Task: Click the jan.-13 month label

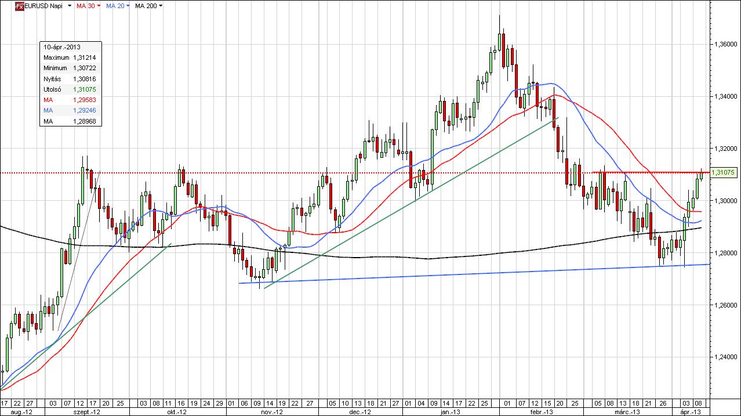Action: (449, 412)
